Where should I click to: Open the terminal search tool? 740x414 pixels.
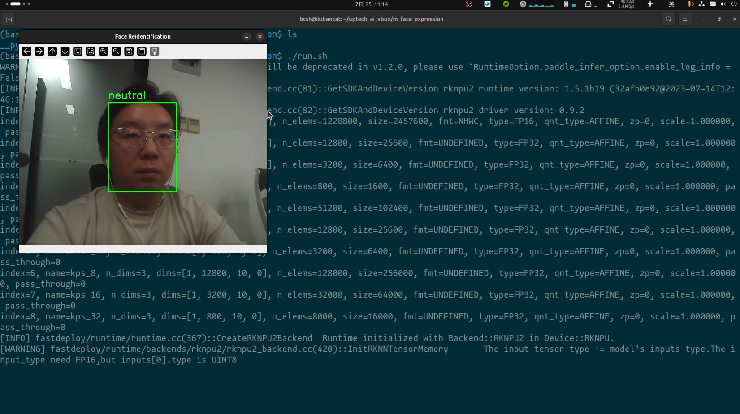(669, 19)
